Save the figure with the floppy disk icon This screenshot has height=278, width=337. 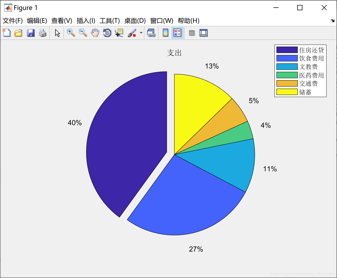[x=31, y=33]
